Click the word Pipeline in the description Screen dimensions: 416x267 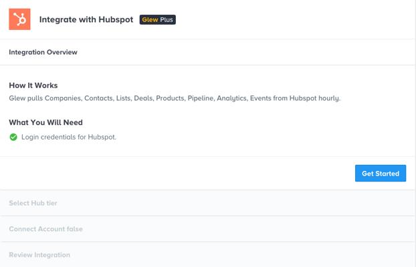pyautogui.click(x=200, y=98)
